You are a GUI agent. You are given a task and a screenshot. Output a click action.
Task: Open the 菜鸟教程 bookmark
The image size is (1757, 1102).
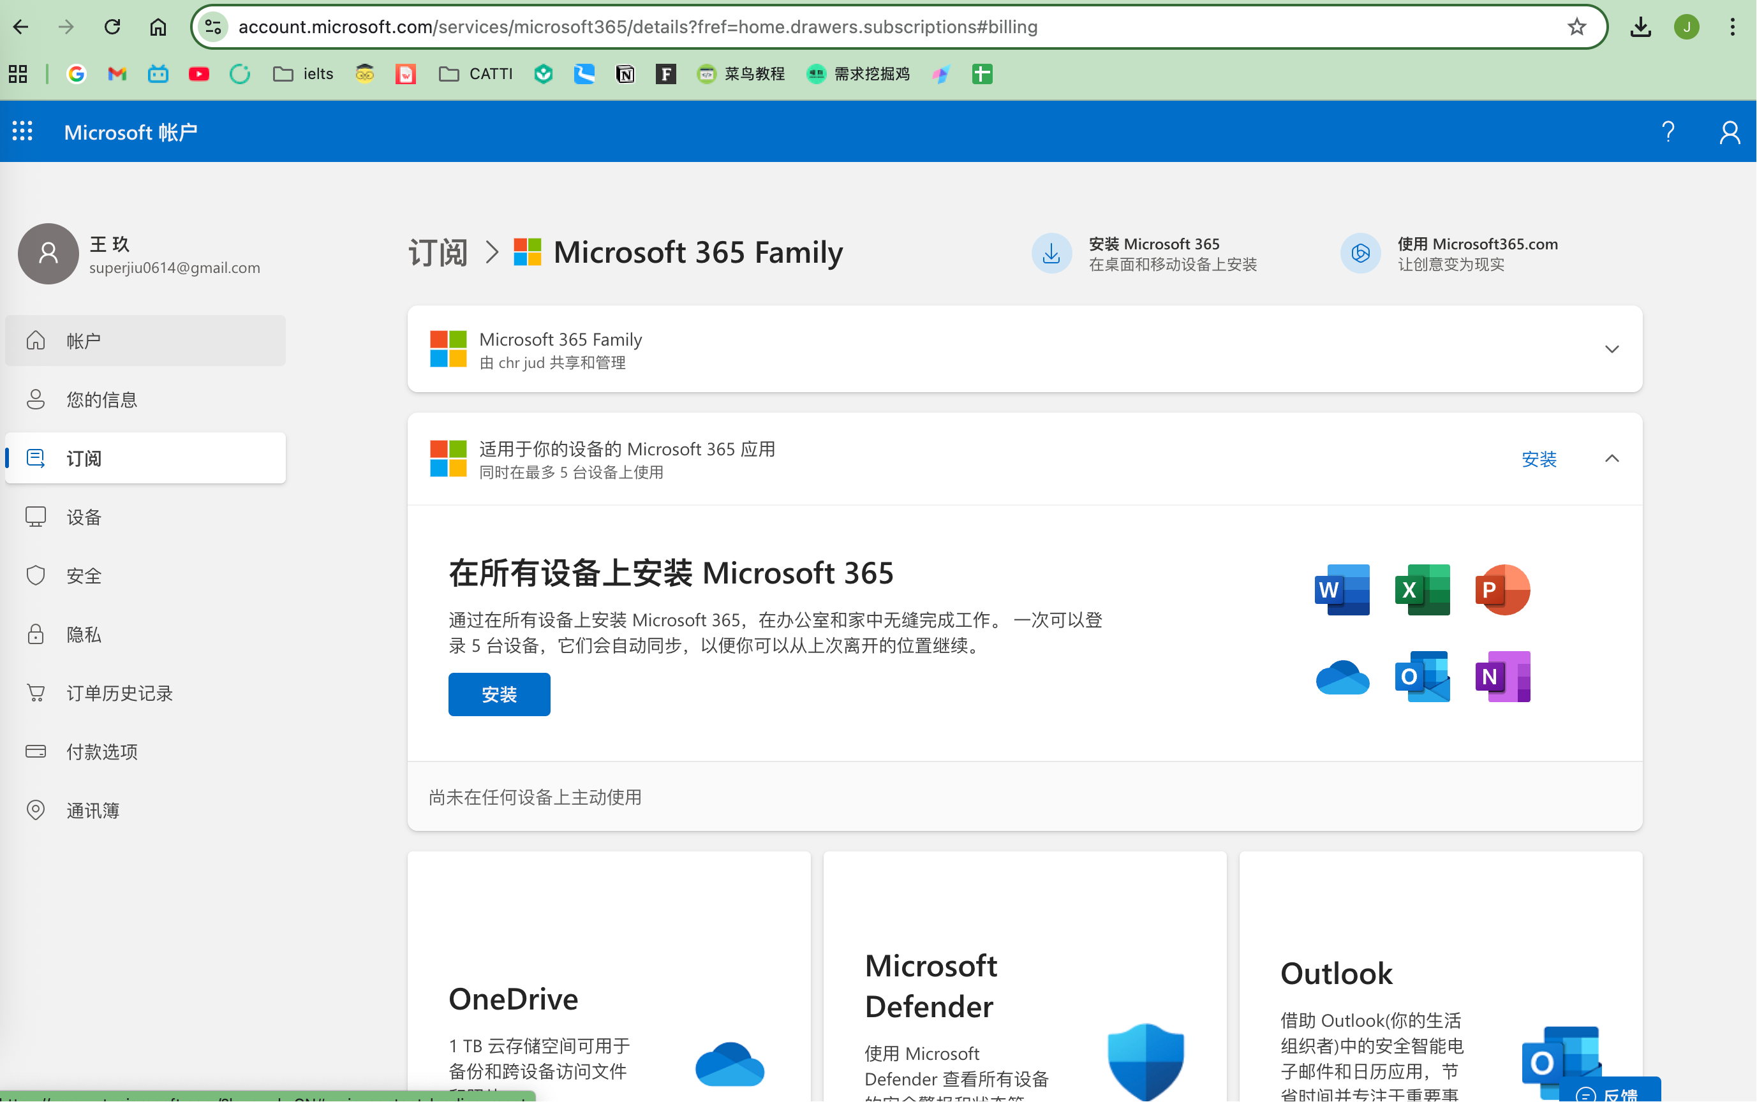(741, 73)
